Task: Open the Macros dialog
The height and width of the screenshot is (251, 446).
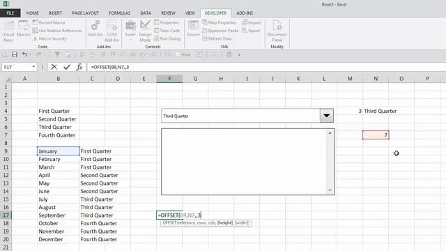Action: (x=23, y=29)
